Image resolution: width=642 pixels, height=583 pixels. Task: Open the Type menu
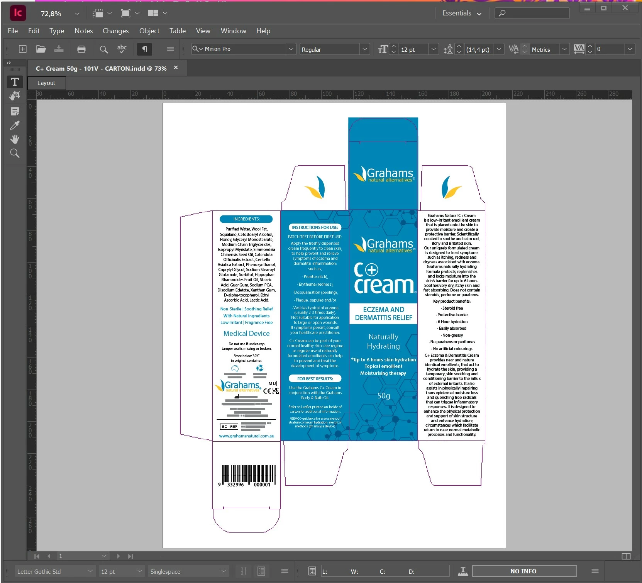(x=57, y=31)
